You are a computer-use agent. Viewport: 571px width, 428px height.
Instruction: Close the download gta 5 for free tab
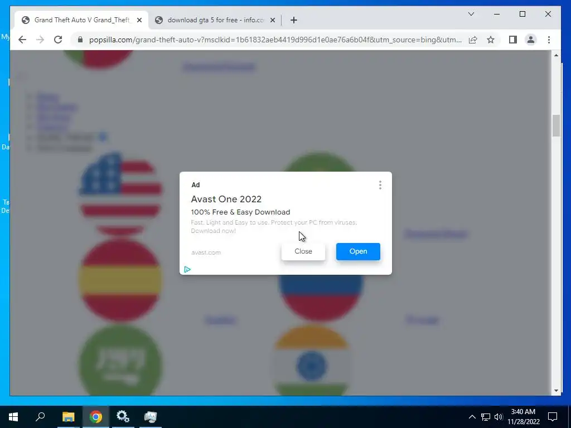[272, 20]
